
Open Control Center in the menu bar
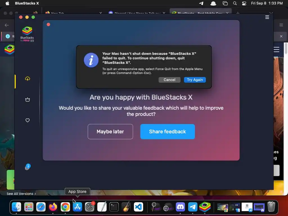coord(244,3)
